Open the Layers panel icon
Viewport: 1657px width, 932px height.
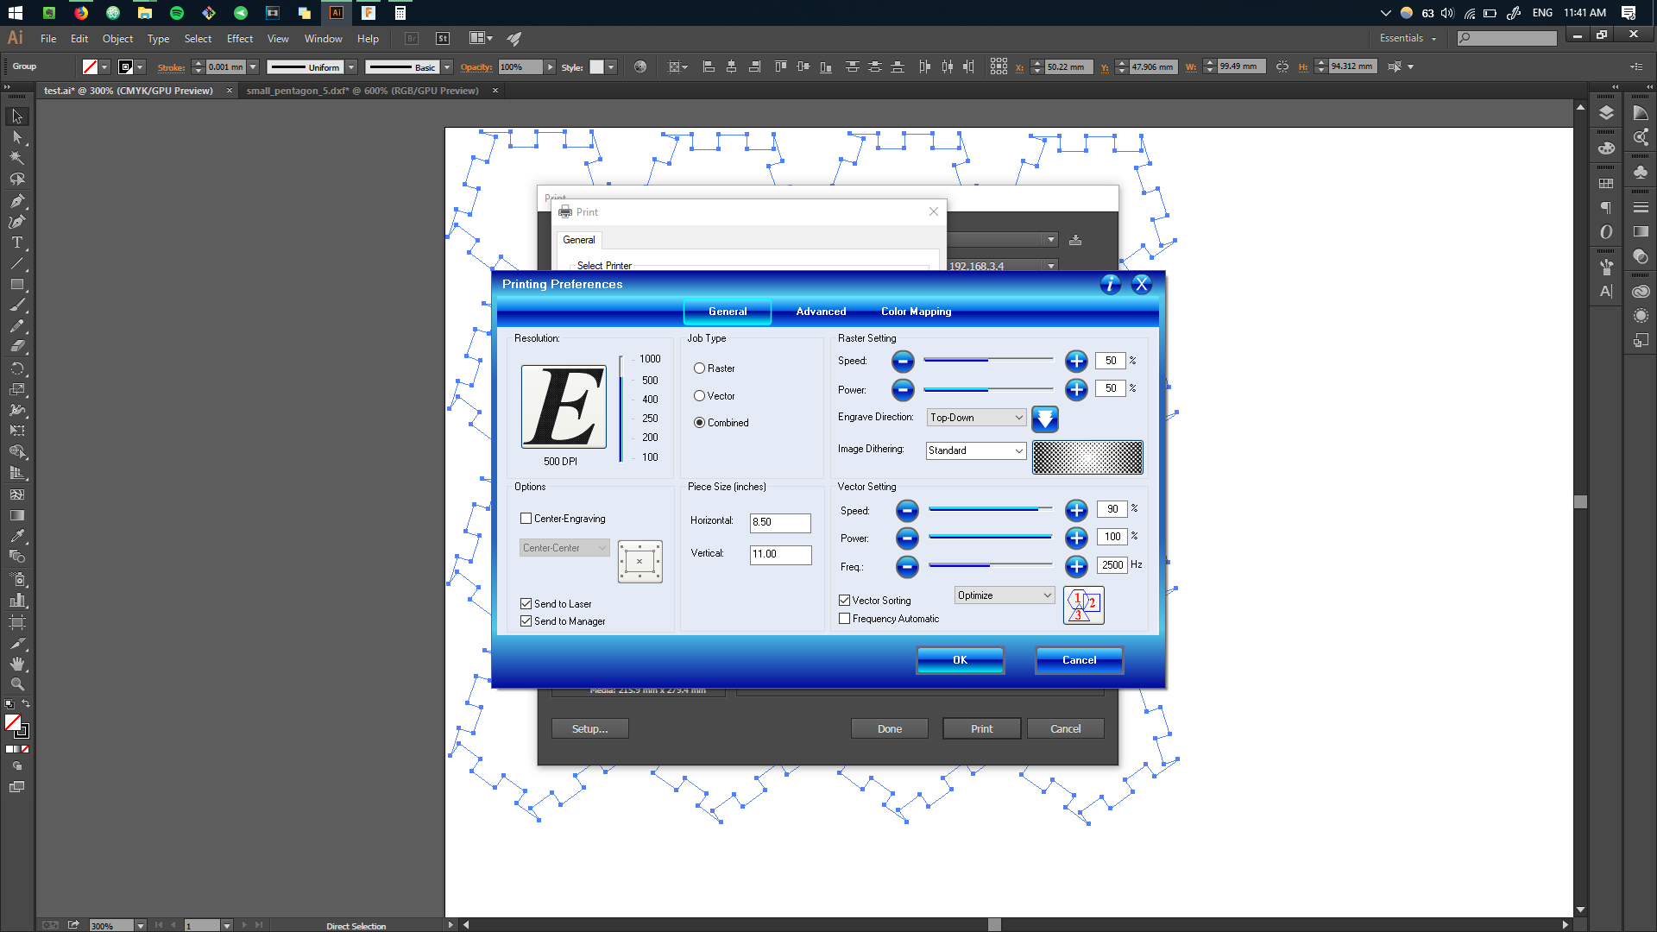click(1606, 113)
